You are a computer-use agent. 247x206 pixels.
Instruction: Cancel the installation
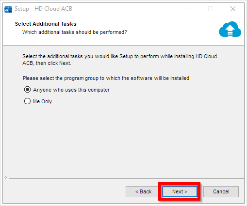click(221, 191)
